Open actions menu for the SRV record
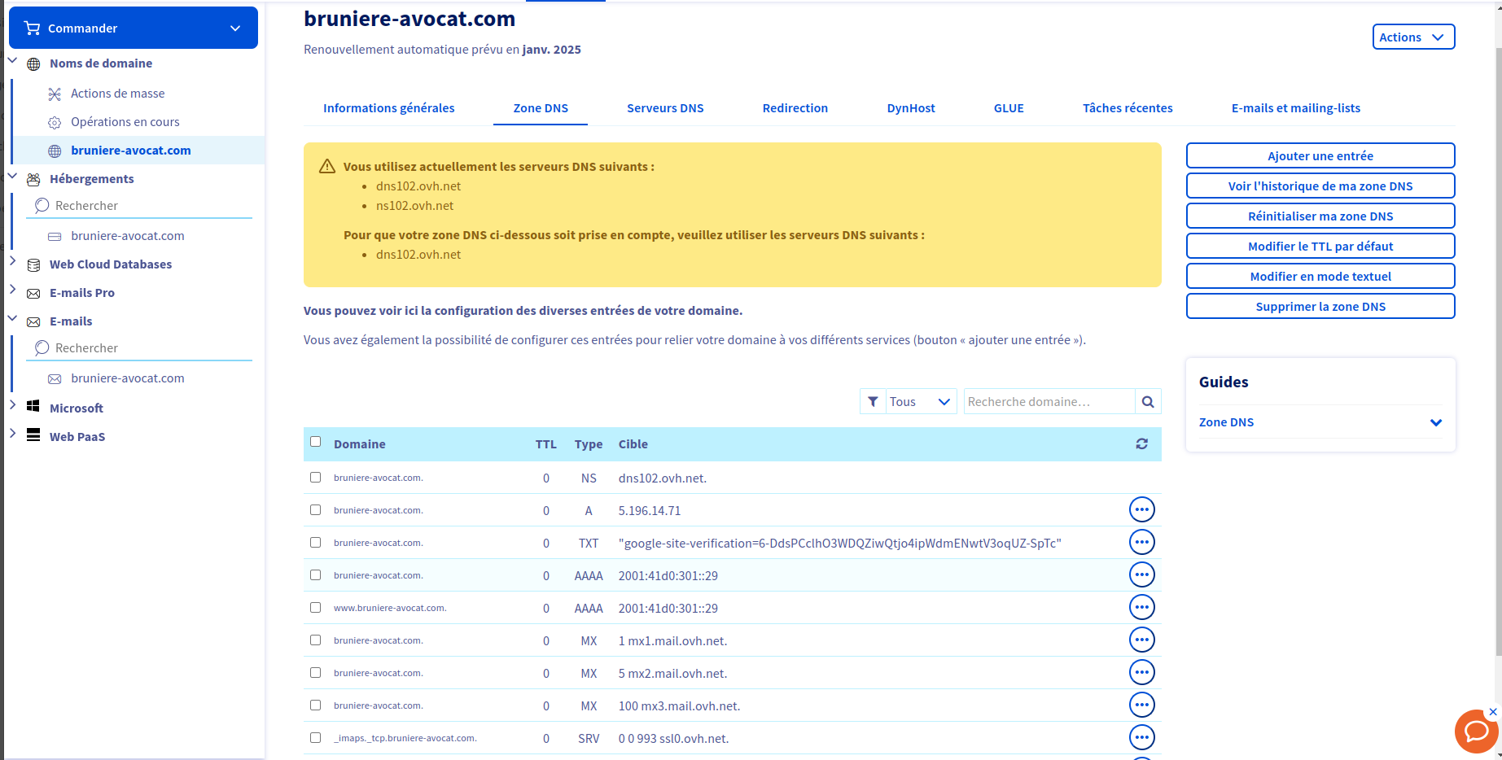The image size is (1502, 760). coord(1141,738)
